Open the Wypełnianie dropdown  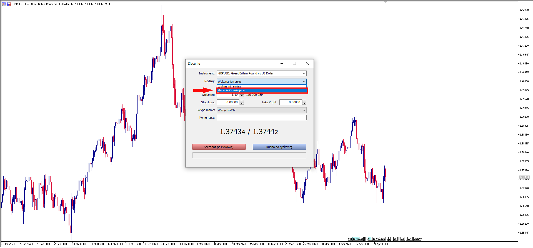pos(262,110)
